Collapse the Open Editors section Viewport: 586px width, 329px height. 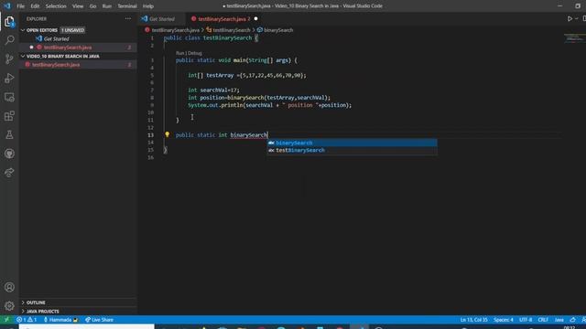pyautogui.click(x=23, y=30)
